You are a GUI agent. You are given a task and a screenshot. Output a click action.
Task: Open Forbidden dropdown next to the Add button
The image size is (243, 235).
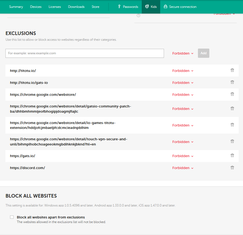tap(183, 53)
